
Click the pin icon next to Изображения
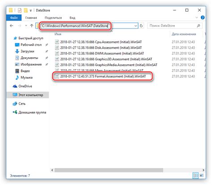(x=47, y=64)
